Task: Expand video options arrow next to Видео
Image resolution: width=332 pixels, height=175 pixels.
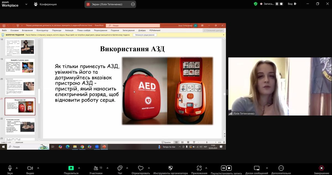Action: [x=38, y=168]
